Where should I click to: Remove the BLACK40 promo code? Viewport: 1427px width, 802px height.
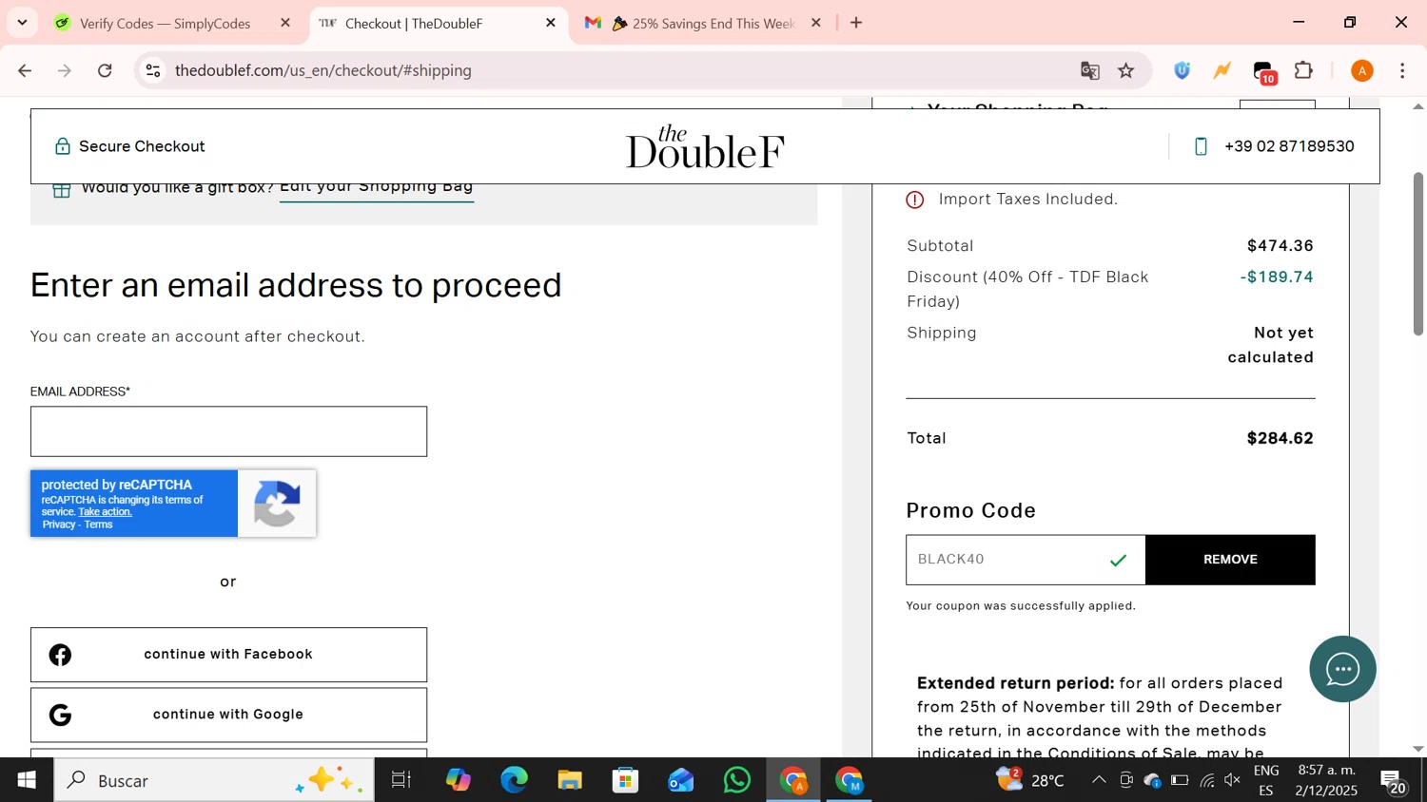click(1230, 560)
